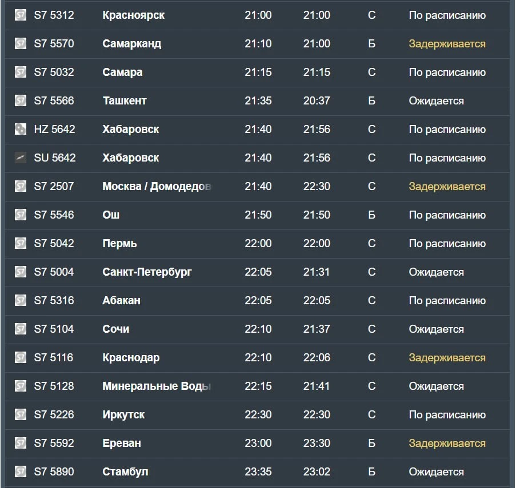Click flight number SU 5642
Screen dimensions: 516x488
tap(55, 158)
